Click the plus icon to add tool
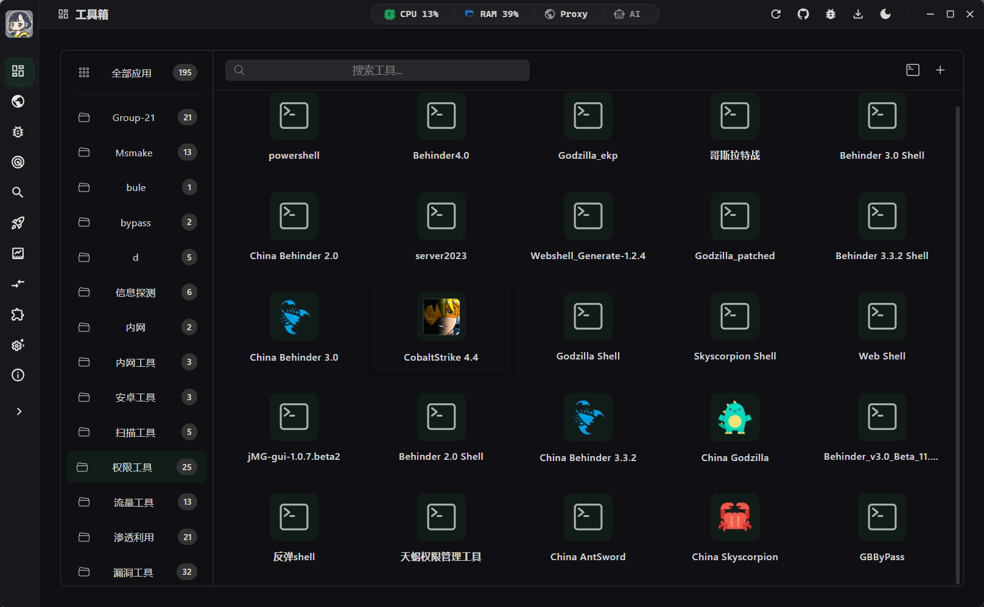Viewport: 984px width, 607px height. tap(940, 70)
